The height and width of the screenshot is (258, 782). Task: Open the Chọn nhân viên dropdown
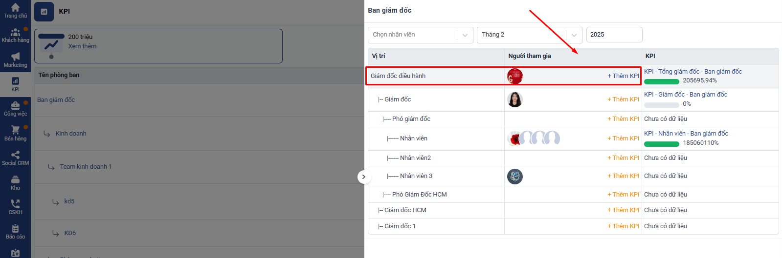click(420, 35)
